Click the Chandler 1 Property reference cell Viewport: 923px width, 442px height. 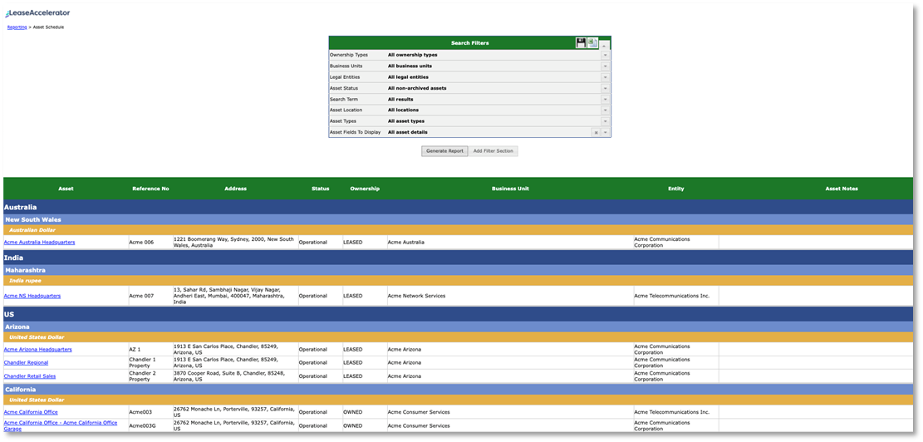150,362
